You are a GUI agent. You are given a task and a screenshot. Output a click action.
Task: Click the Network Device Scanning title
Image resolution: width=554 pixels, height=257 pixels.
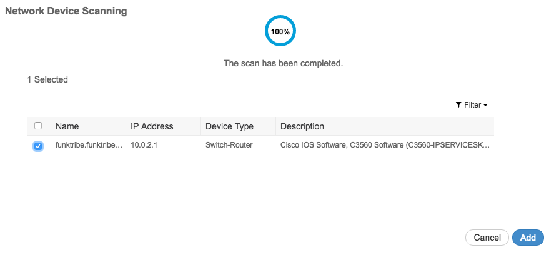tap(66, 11)
